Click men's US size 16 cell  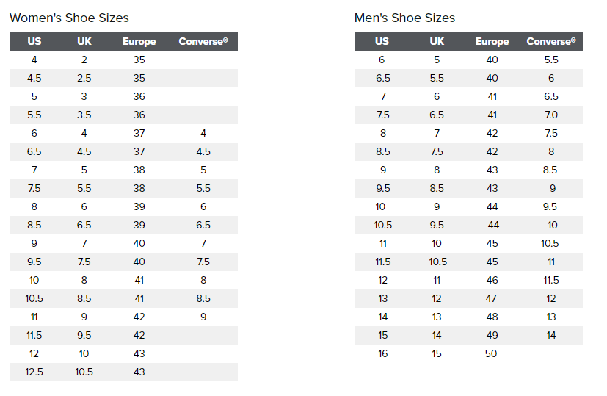(383, 353)
